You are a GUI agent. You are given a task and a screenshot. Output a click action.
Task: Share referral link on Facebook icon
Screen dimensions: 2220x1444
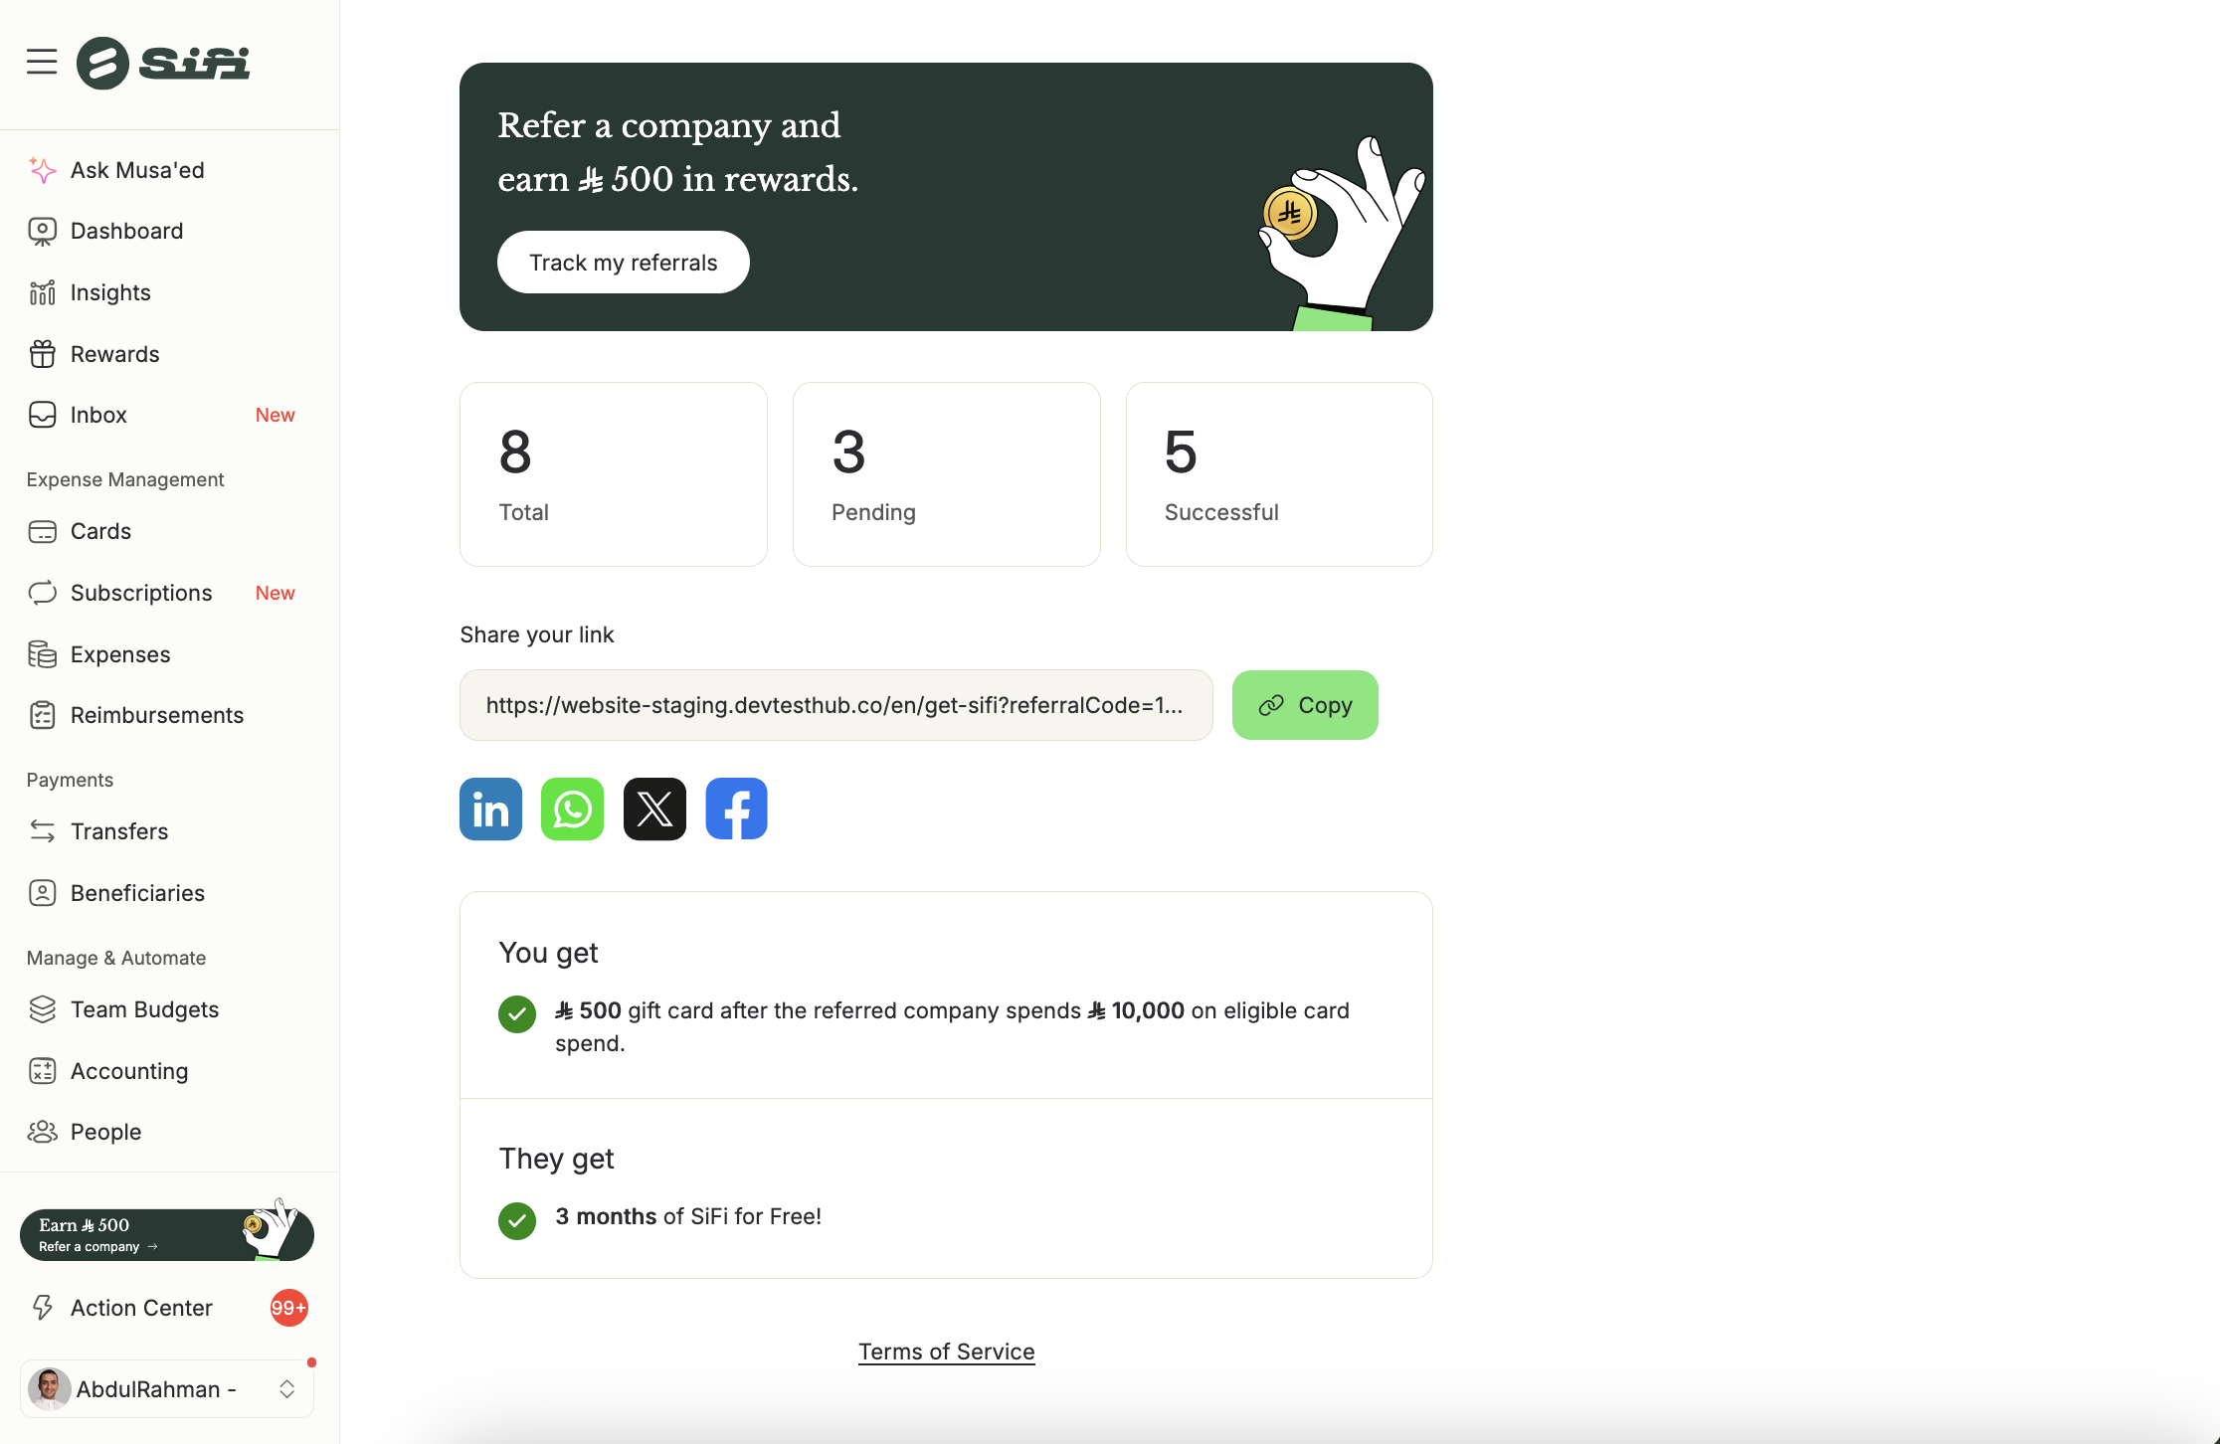(x=736, y=809)
